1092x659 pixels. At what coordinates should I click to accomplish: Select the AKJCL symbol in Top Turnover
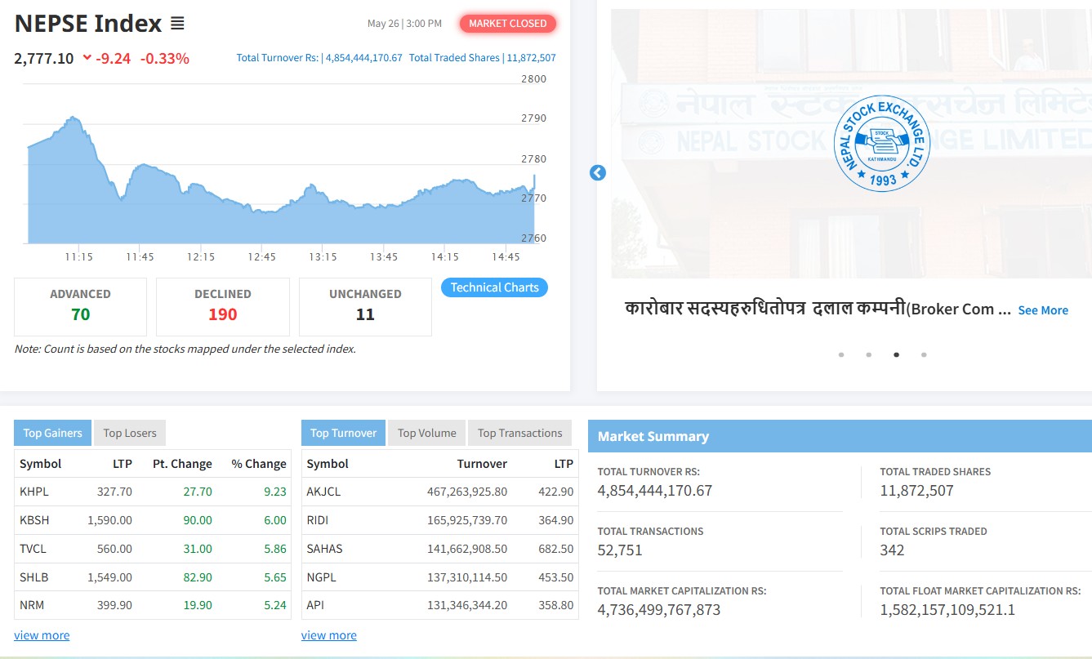[323, 492]
